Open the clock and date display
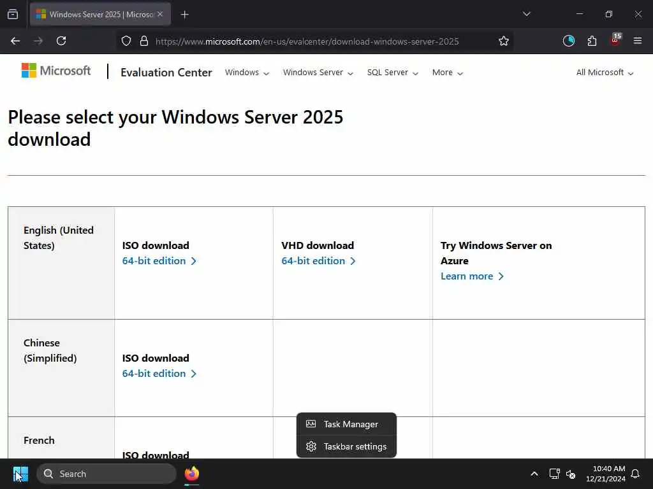This screenshot has width=653, height=489. coord(606,474)
